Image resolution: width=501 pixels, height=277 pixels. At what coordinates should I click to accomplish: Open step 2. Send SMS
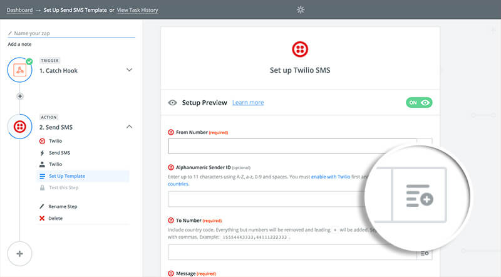(x=56, y=127)
